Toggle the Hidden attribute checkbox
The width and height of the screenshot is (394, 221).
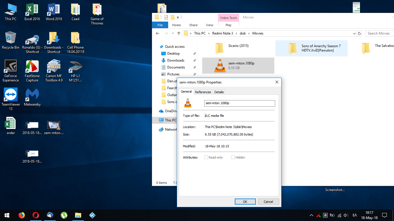[x=233, y=157]
